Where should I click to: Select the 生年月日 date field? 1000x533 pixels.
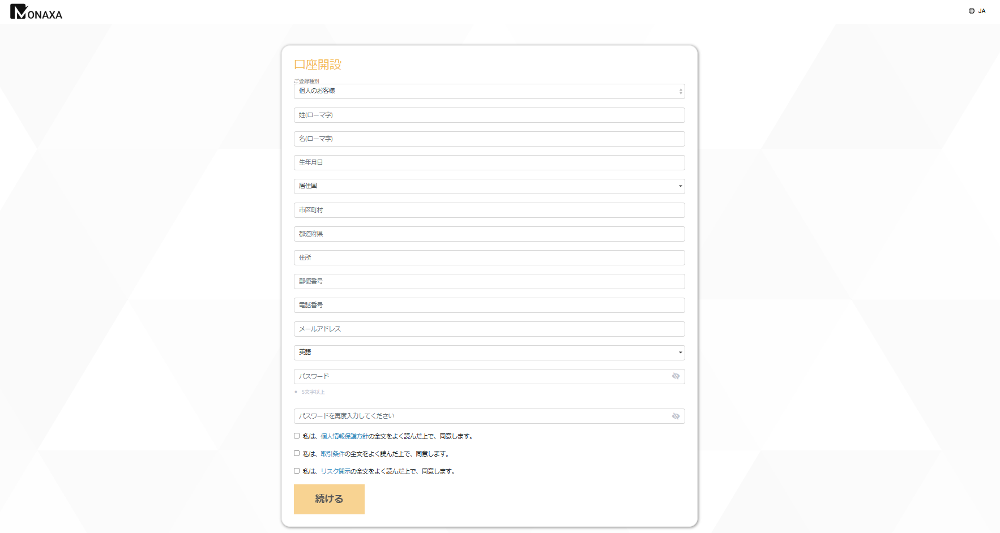pyautogui.click(x=489, y=162)
